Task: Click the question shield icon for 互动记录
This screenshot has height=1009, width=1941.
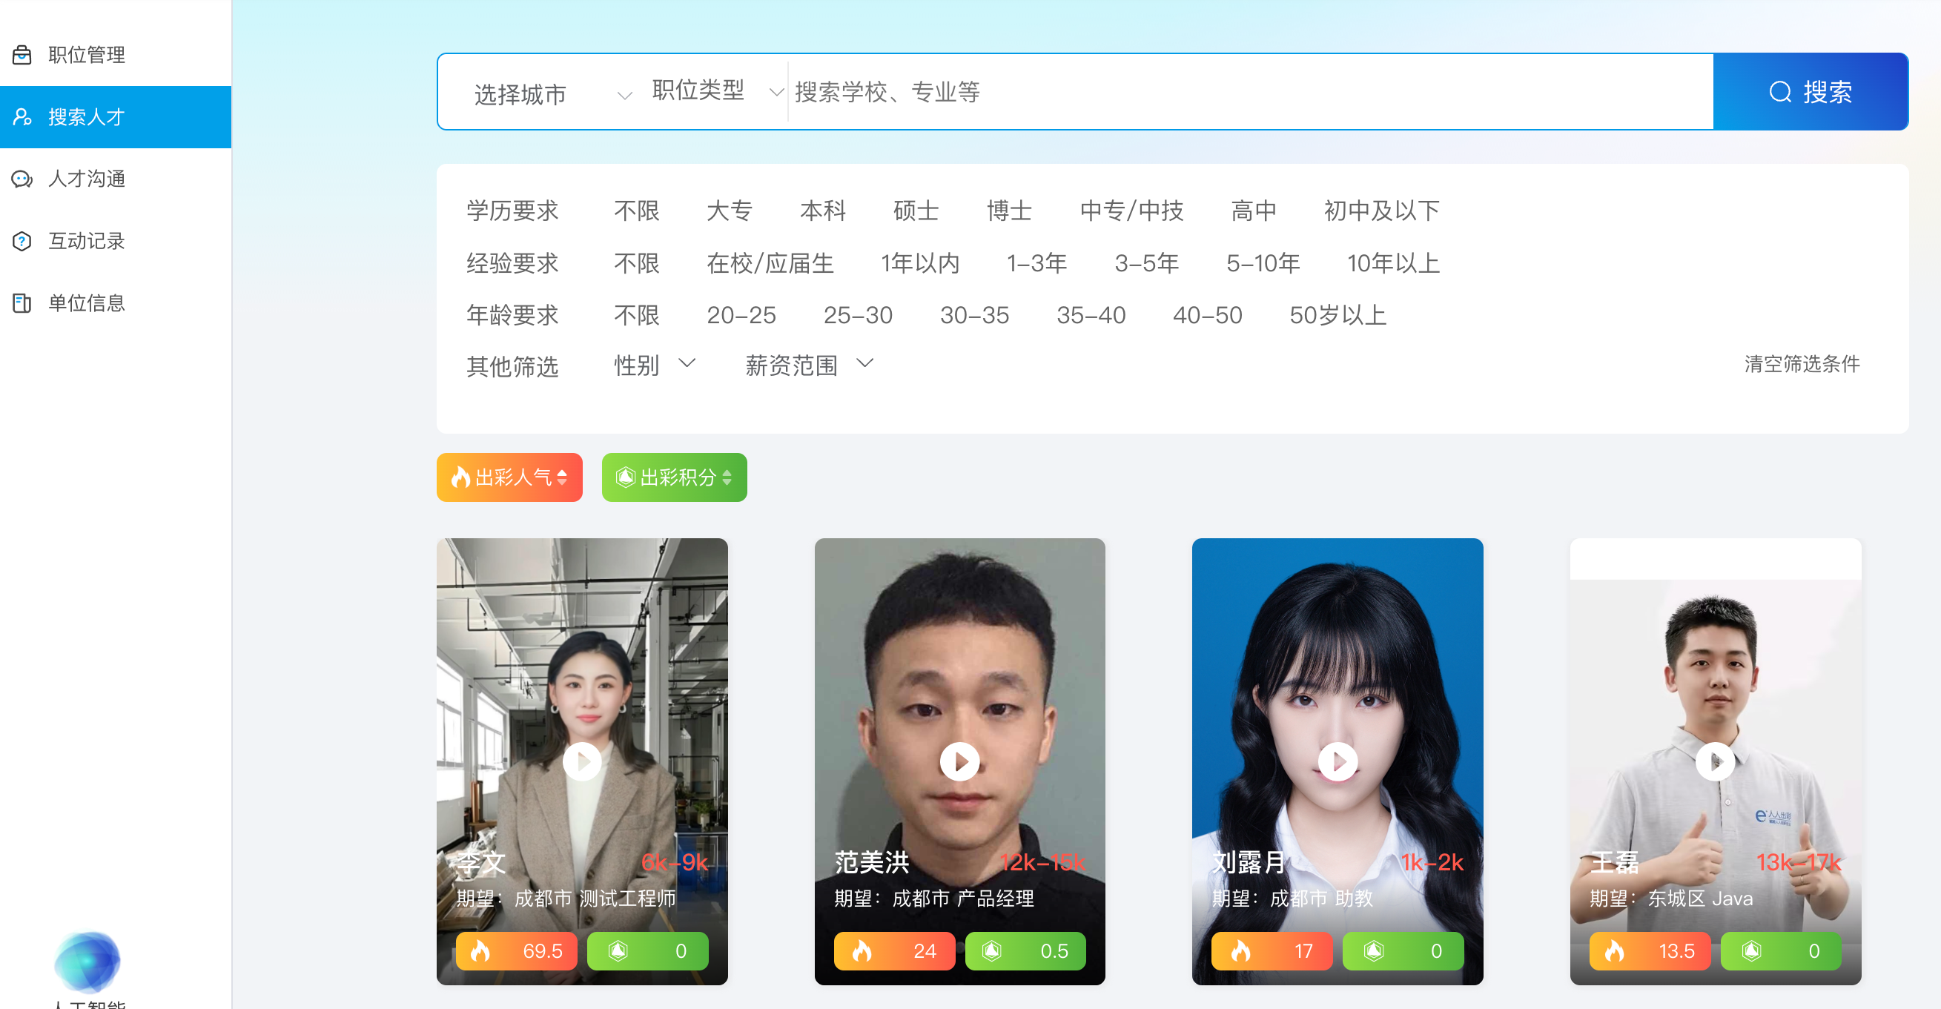Action: [x=22, y=241]
